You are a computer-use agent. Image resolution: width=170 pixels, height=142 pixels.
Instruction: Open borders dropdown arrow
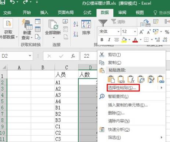[152, 40]
